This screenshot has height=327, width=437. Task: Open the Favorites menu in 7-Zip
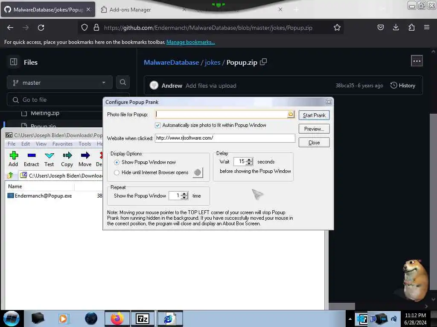pyautogui.click(x=62, y=144)
